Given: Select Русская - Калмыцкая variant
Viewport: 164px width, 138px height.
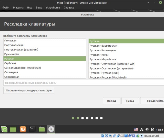Looking at the screenshot, I should [x=126, y=50].
